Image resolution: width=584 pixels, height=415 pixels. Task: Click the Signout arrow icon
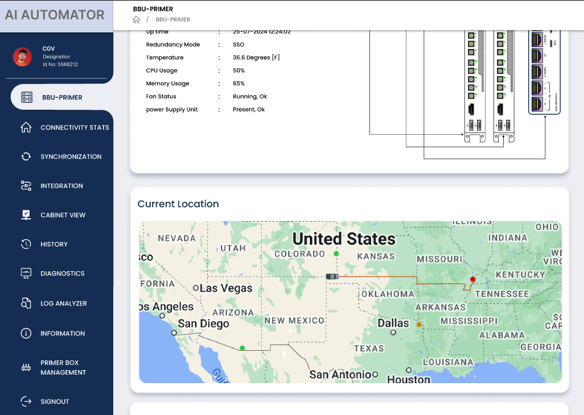26,401
